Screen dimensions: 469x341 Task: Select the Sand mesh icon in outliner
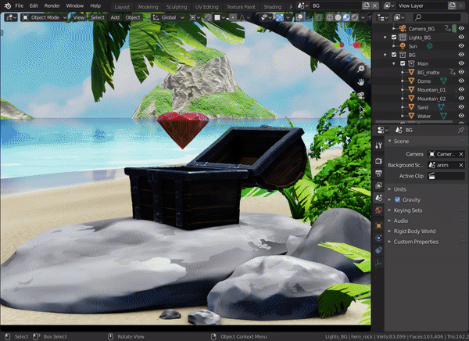tap(411, 107)
